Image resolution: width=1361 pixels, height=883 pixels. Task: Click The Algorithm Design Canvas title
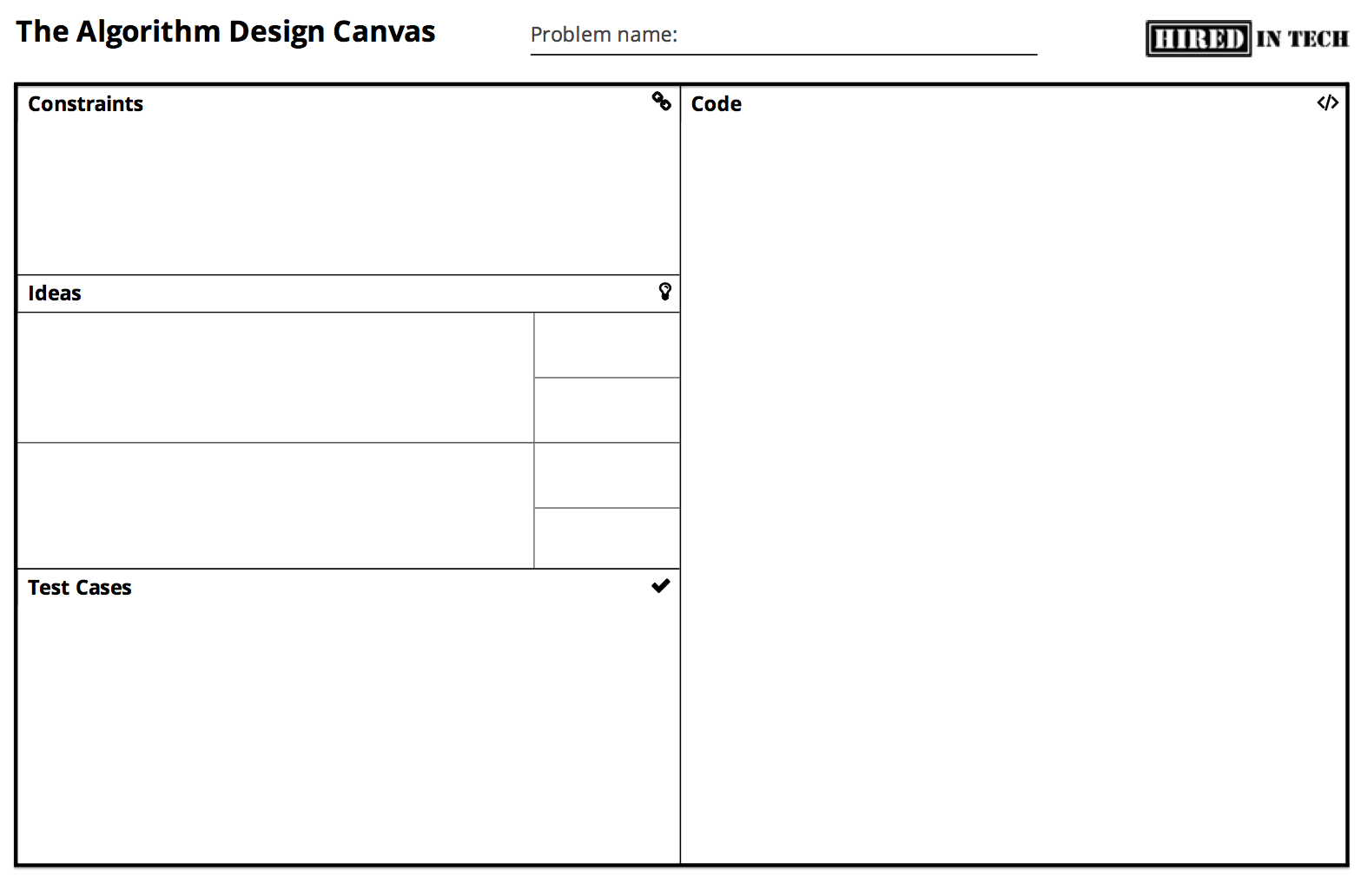click(225, 31)
